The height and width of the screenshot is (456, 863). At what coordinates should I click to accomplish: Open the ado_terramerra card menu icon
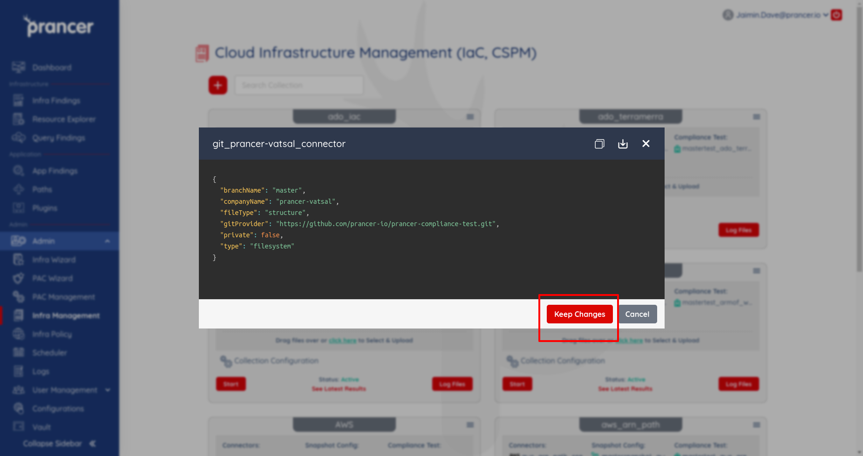[x=757, y=117]
